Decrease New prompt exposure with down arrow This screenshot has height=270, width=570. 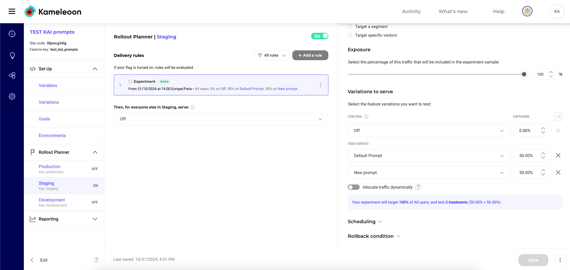(x=543, y=174)
